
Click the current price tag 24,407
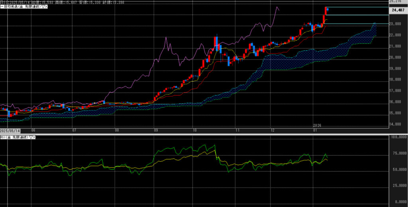398,10
